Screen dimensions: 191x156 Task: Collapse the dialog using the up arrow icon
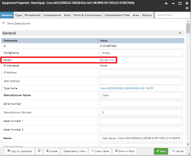(166, 3)
